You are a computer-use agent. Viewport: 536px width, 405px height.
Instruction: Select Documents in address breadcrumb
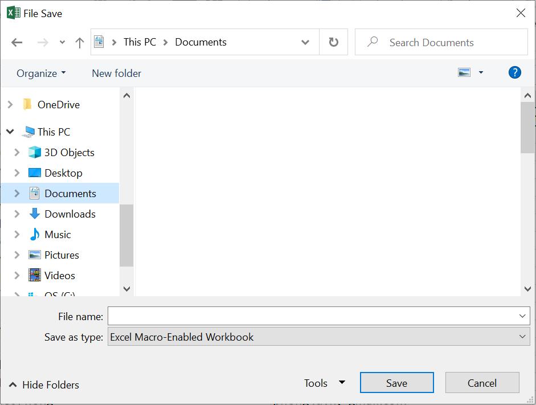click(201, 42)
